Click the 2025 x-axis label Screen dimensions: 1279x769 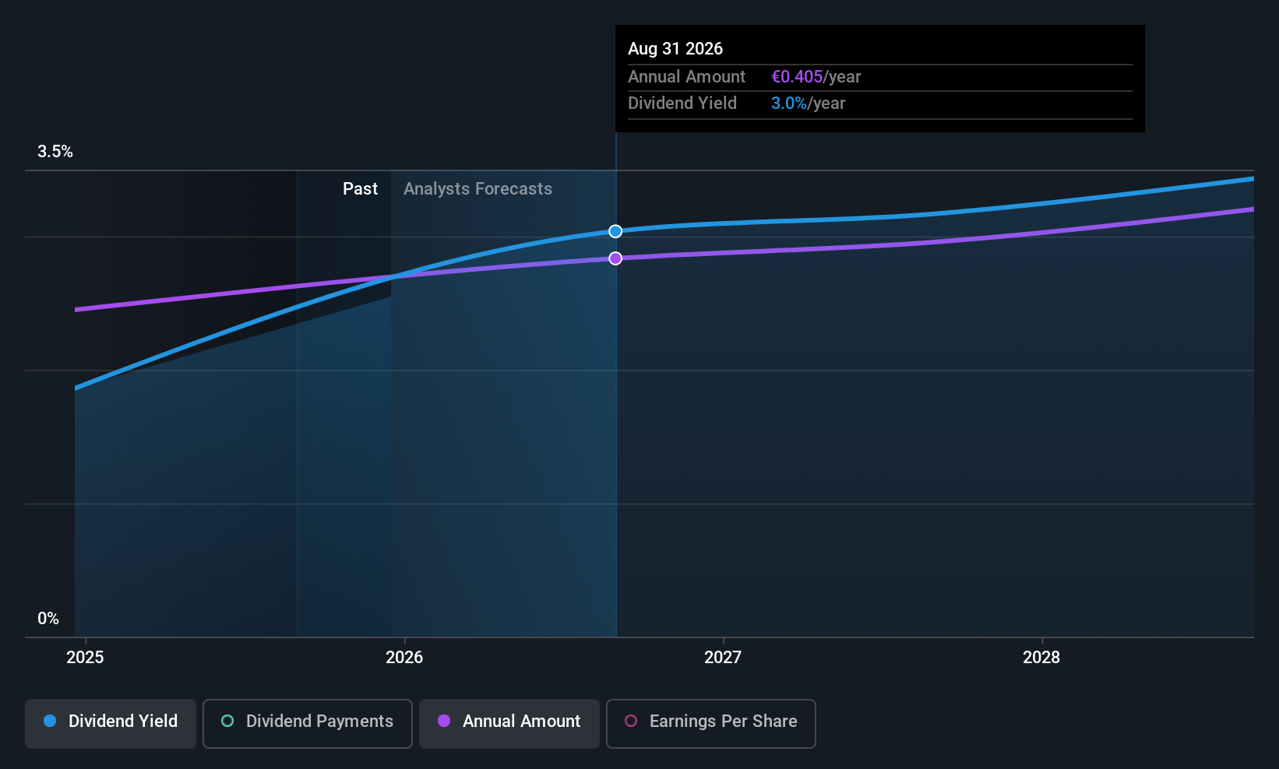pyautogui.click(x=85, y=658)
